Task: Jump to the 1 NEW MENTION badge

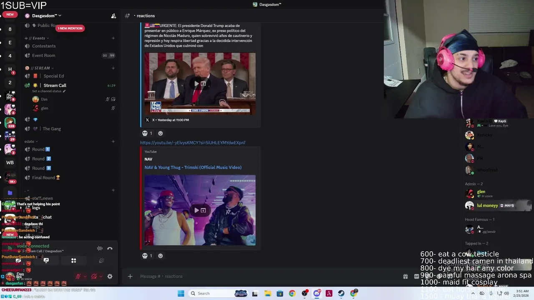Action: pyautogui.click(x=70, y=28)
